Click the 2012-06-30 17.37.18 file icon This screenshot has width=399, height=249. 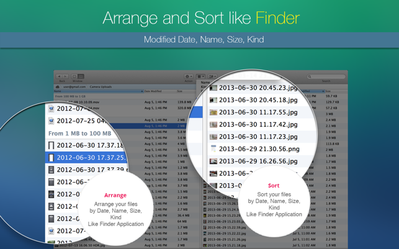[x=51, y=146]
